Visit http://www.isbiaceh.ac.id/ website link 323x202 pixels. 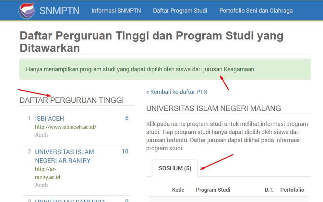click(x=66, y=127)
